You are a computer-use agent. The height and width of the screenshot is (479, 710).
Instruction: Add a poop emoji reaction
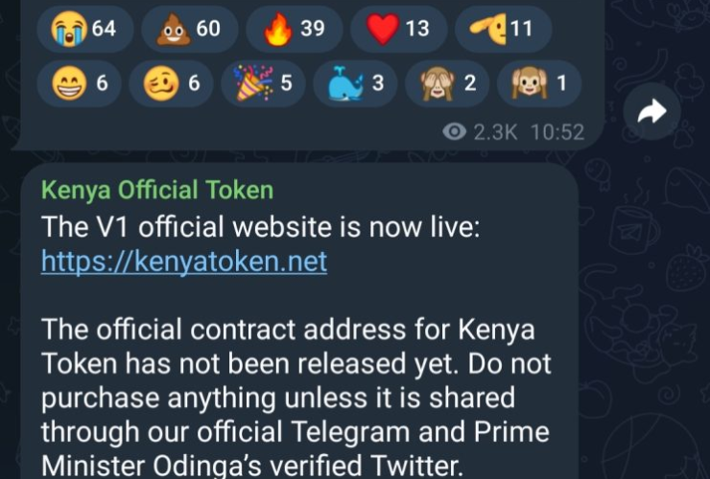[190, 29]
